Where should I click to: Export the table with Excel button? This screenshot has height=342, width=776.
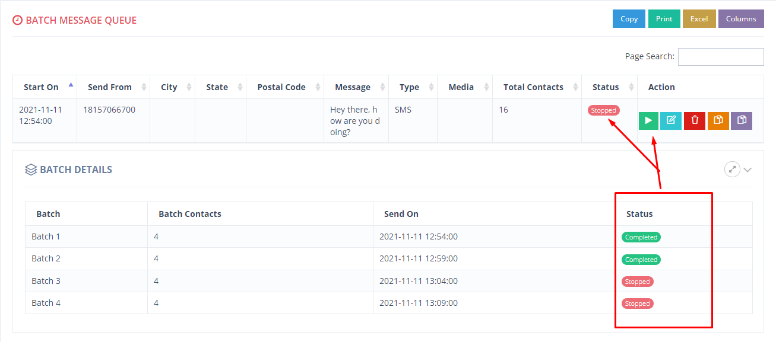[x=699, y=19]
